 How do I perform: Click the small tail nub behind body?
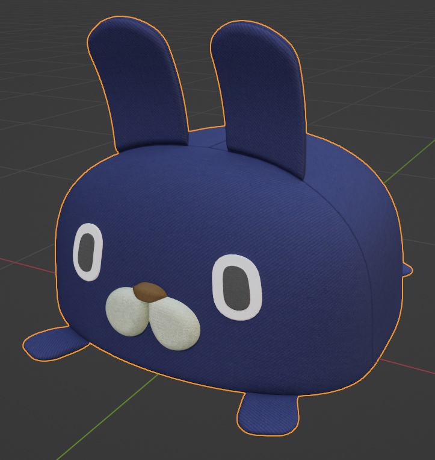pos(407,269)
